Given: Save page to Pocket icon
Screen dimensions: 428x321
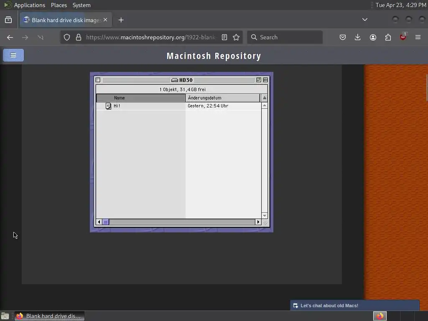Looking at the screenshot, I should [x=343, y=37].
